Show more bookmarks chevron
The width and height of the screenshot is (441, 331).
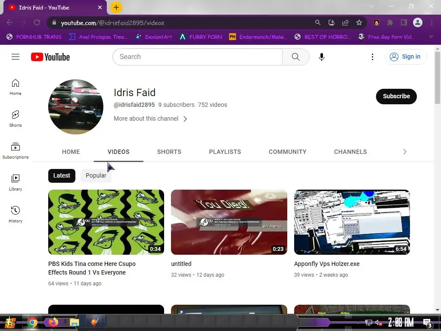(x=431, y=37)
